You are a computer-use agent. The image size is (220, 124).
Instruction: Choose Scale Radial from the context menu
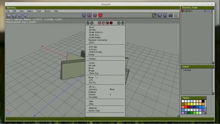(x=95, y=38)
